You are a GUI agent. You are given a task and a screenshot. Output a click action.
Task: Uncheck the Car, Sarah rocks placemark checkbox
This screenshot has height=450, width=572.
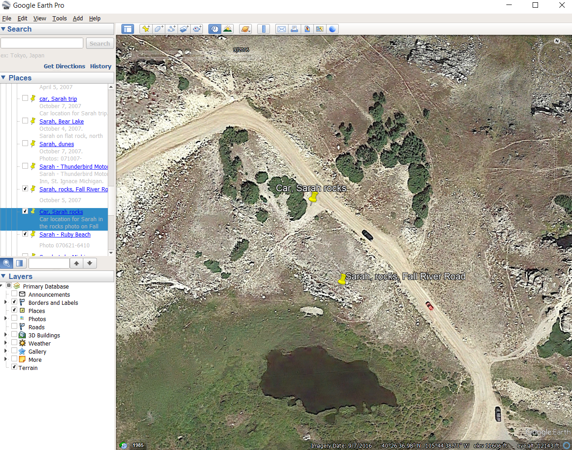[25, 211]
